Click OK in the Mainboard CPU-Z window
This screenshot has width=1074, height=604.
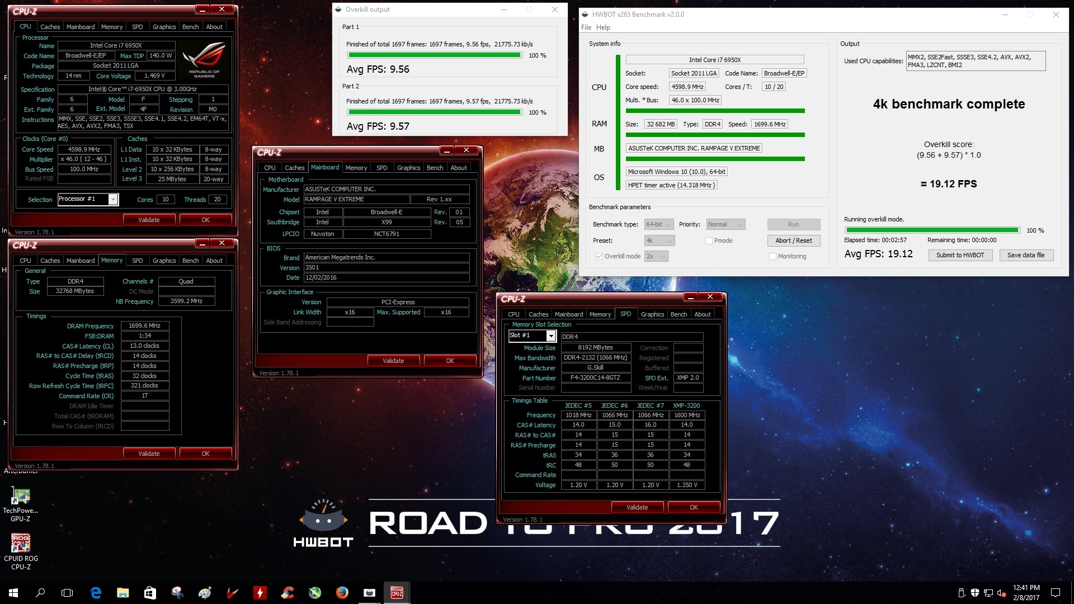(x=450, y=361)
